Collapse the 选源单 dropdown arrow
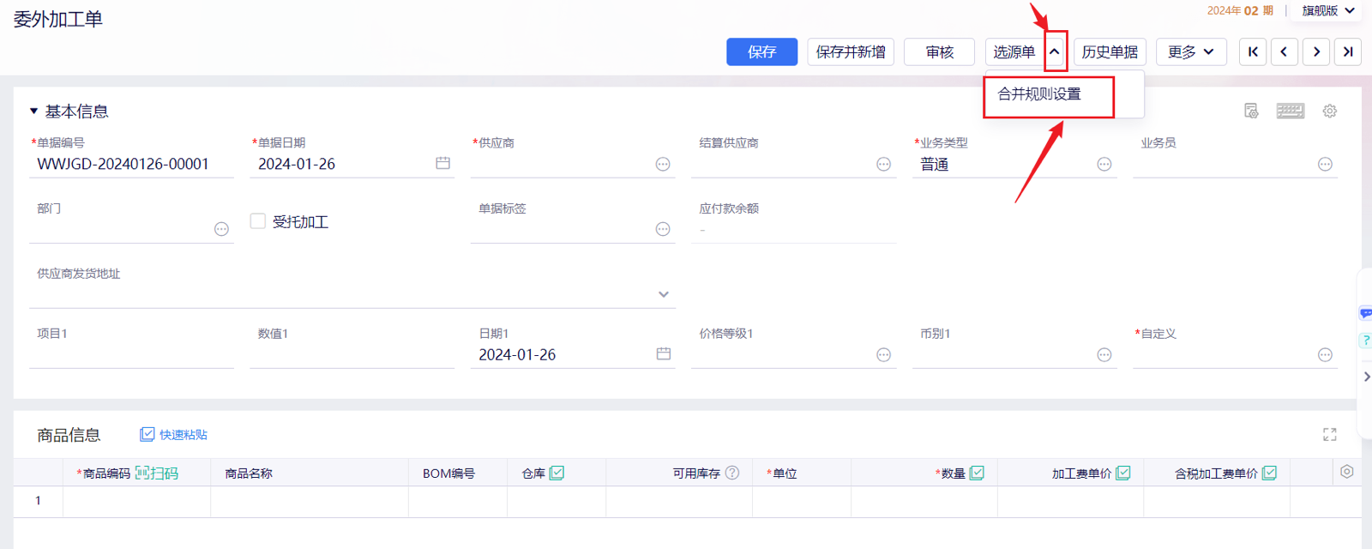This screenshot has height=549, width=1372. [x=1055, y=51]
